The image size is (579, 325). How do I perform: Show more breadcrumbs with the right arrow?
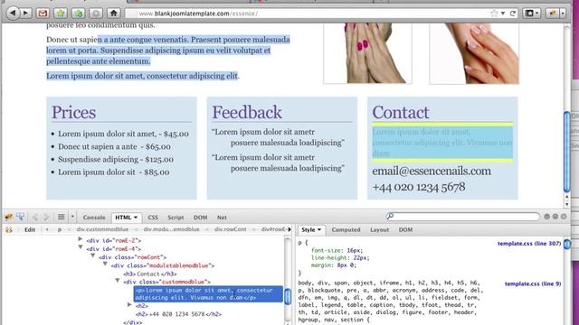(289, 229)
